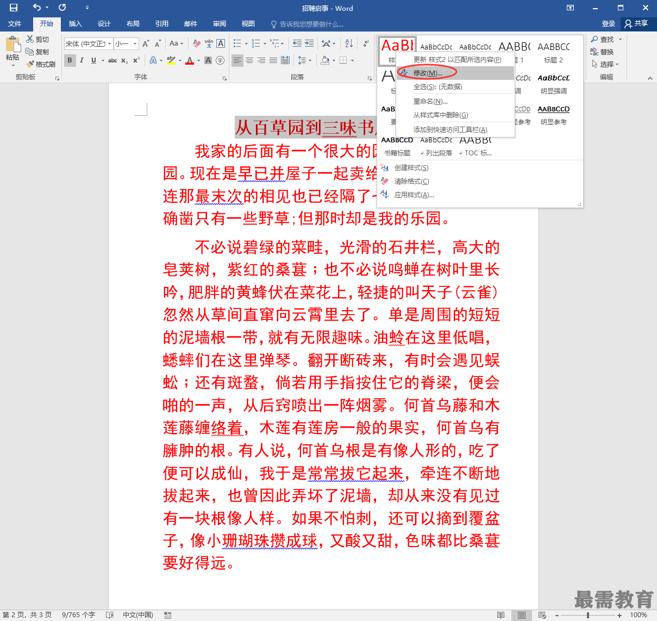Sort the text with the A-Z icon

pyautogui.click(x=349, y=43)
